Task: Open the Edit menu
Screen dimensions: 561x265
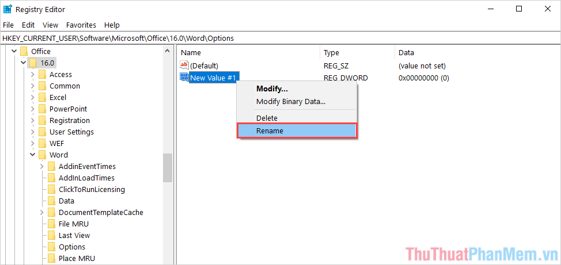Action: tap(28, 25)
